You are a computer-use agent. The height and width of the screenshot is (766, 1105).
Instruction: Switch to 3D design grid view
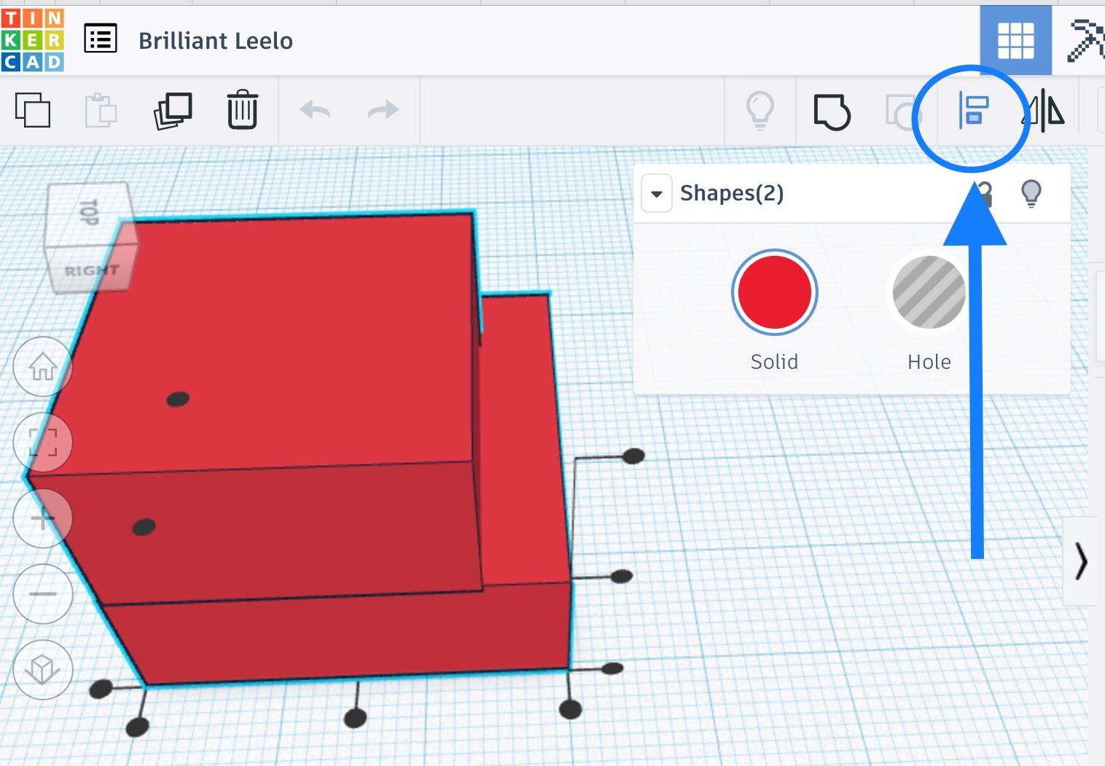(x=1015, y=41)
